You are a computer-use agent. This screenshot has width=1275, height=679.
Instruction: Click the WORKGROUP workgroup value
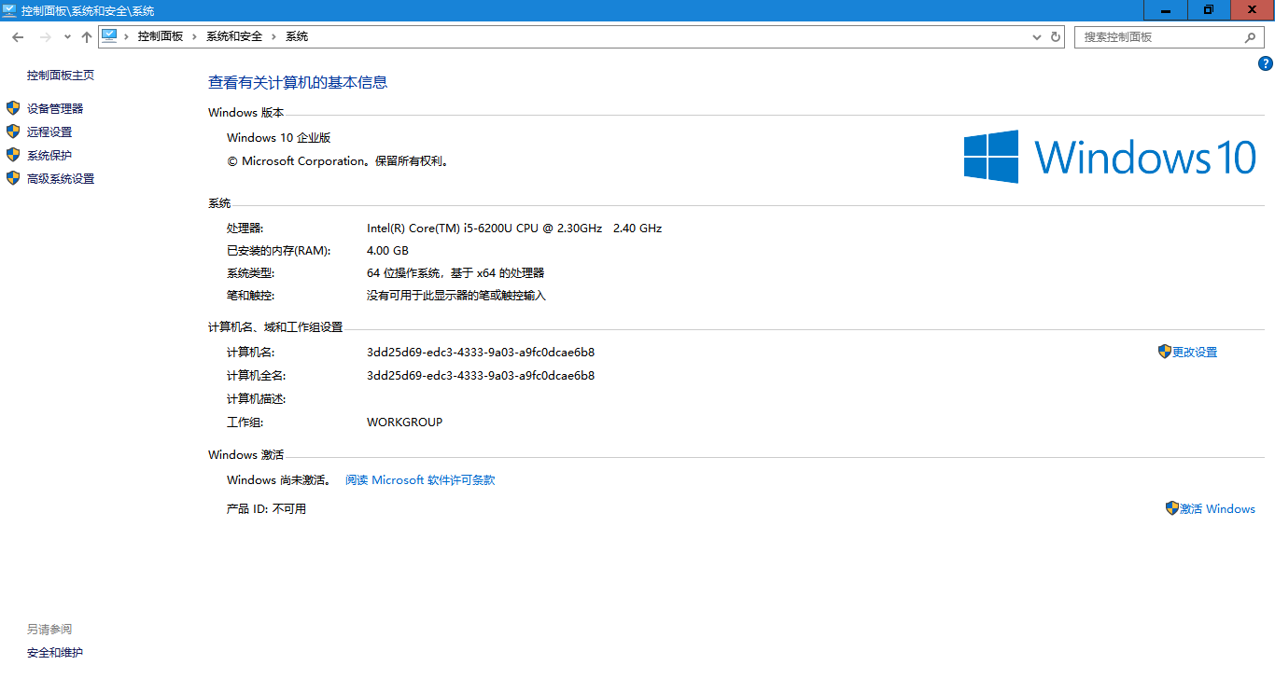coord(404,423)
